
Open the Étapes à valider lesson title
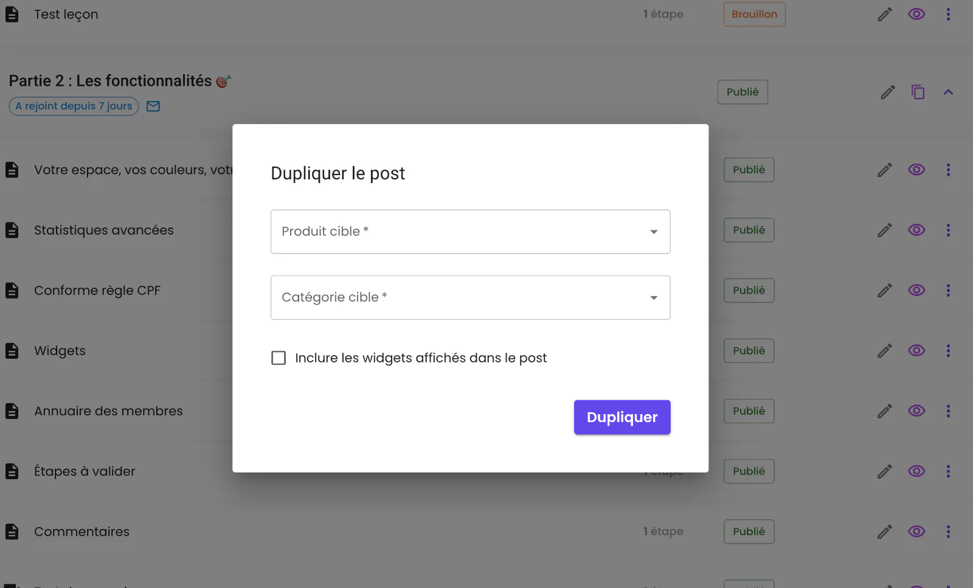click(85, 471)
